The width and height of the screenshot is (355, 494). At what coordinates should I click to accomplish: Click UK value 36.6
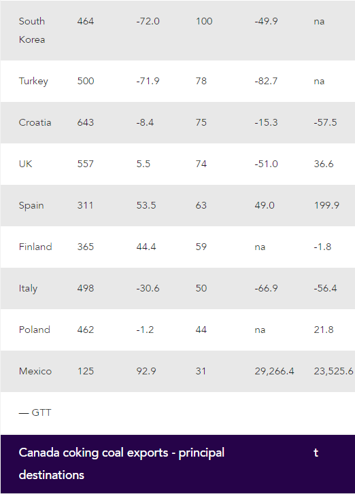point(324,164)
